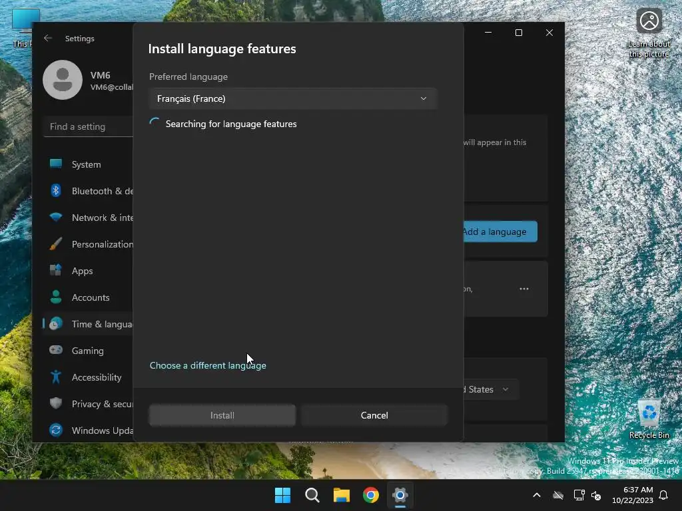Screen dimensions: 682x511
Task: Go back with the Settings back arrow
Action: 48,38
